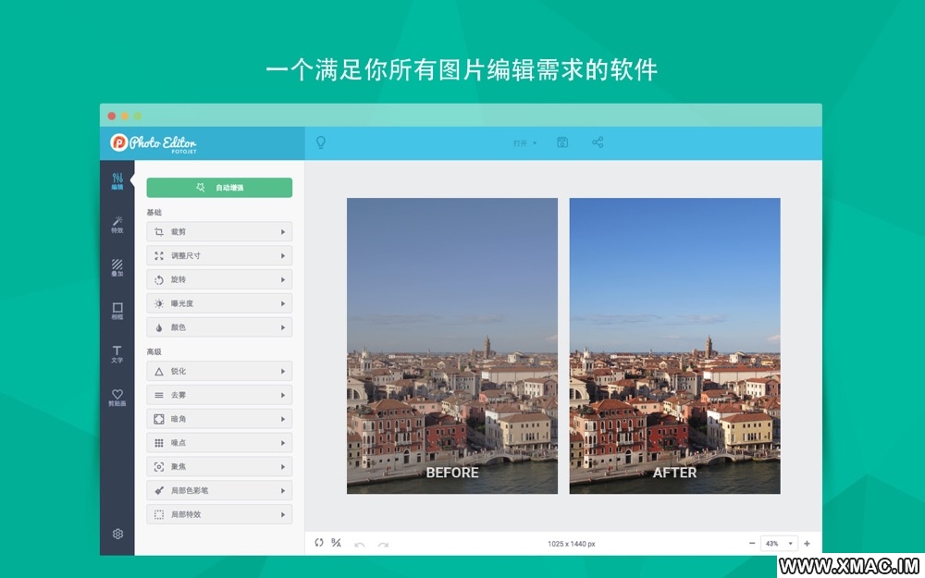Minimize the window with yellow button
This screenshot has height=578, width=925.
[x=125, y=117]
